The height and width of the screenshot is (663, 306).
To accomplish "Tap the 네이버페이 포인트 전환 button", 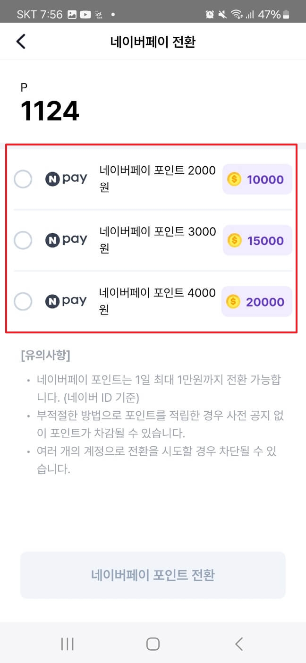I will [153, 575].
